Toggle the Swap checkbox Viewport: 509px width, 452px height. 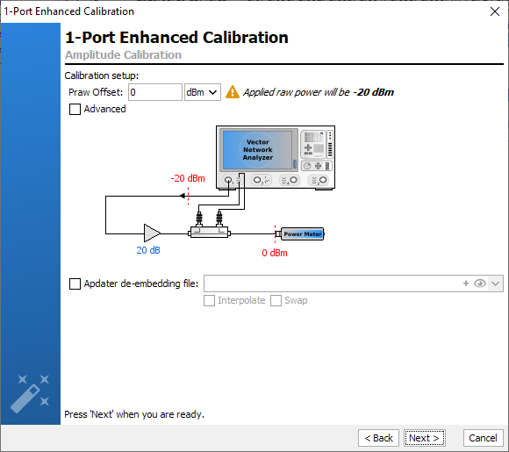(x=276, y=300)
